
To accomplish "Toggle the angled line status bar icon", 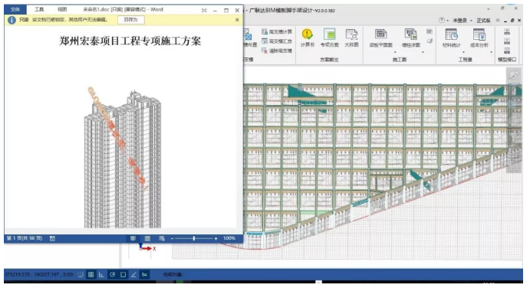I will coord(134,274).
